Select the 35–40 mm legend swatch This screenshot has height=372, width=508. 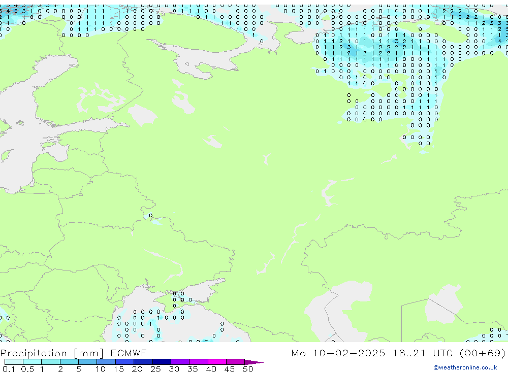198,362
